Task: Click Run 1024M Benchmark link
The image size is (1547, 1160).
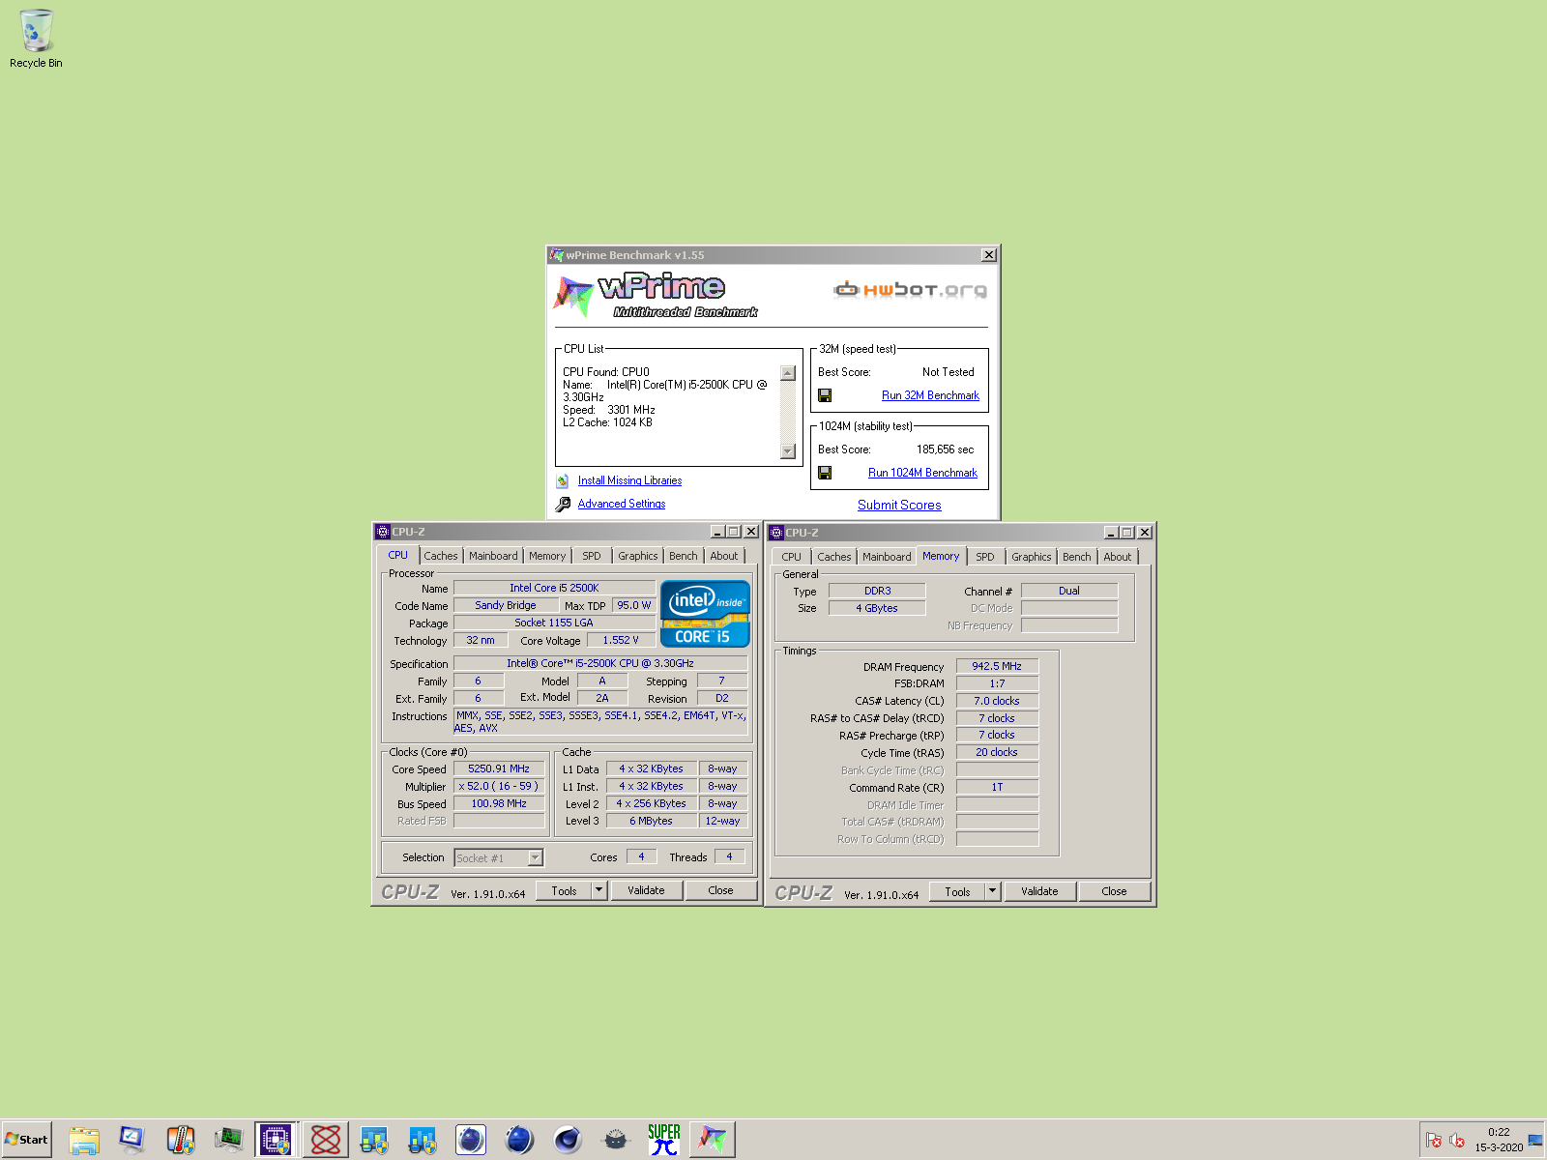Action: coord(922,473)
